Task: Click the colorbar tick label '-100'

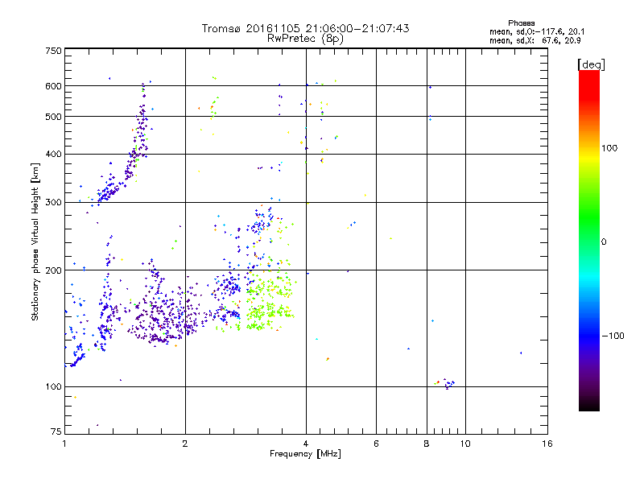Action: [613, 336]
